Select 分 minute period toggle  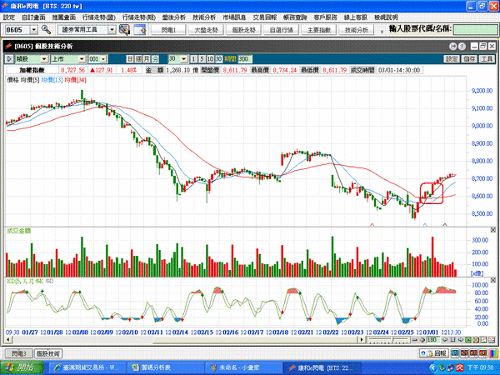(x=155, y=59)
